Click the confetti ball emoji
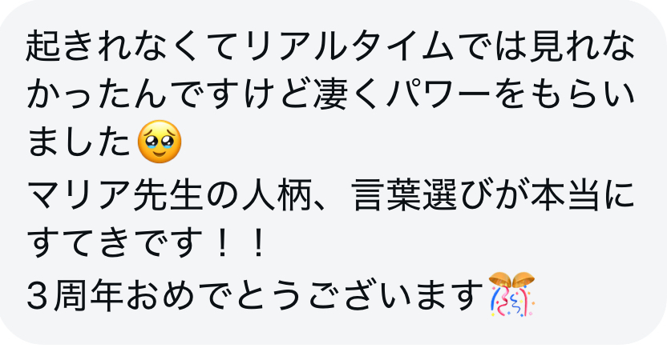Viewport: 667px width, 348px height. [x=511, y=294]
